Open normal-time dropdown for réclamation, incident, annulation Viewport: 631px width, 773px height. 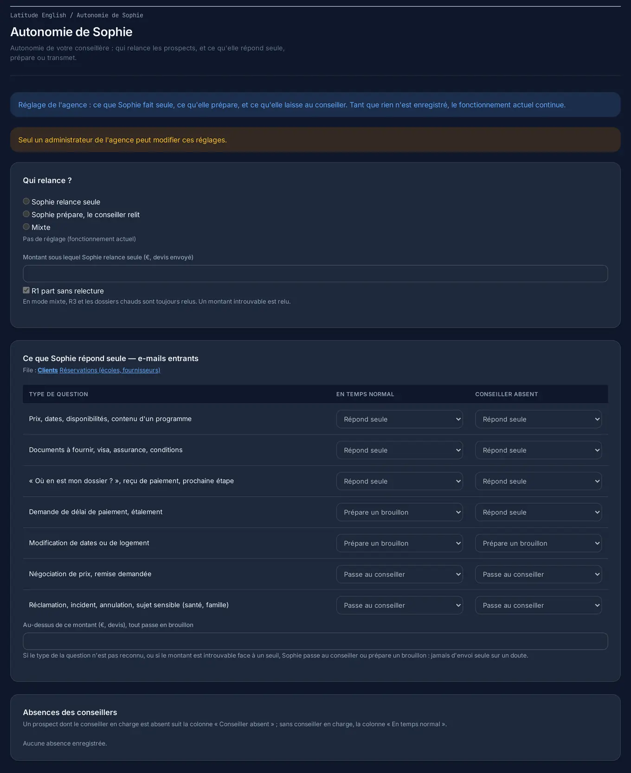click(x=399, y=606)
